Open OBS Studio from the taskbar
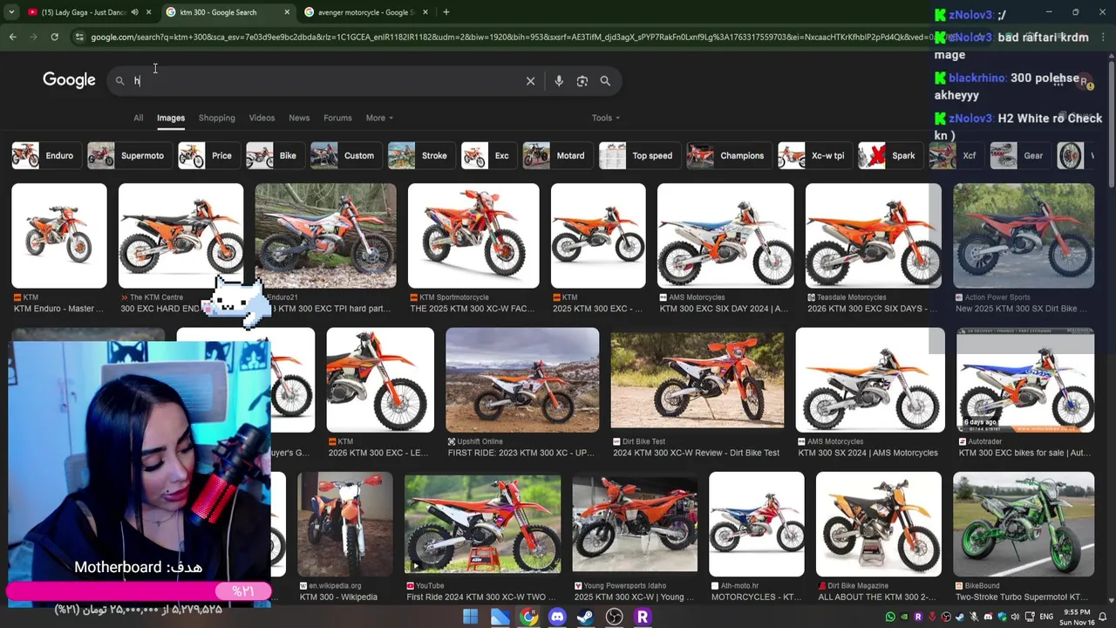Viewport: 1116px width, 628px height. point(614,617)
